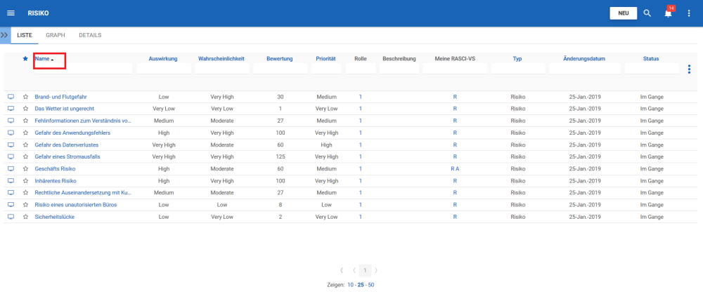The image size is (703, 294).
Task: Open monitor icon for Inhärentes Risiko
Action: [11, 181]
